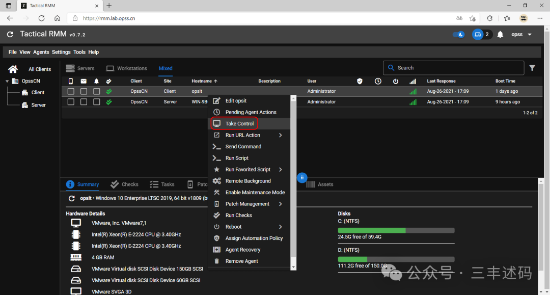
Task: Click the email alert column header icon
Action: click(x=84, y=81)
